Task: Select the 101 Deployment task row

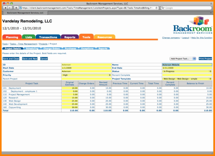Action: coord(107,88)
